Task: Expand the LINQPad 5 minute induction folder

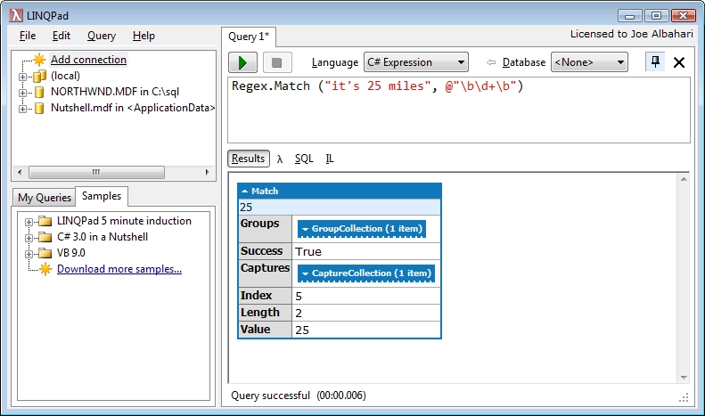Action: click(x=29, y=222)
